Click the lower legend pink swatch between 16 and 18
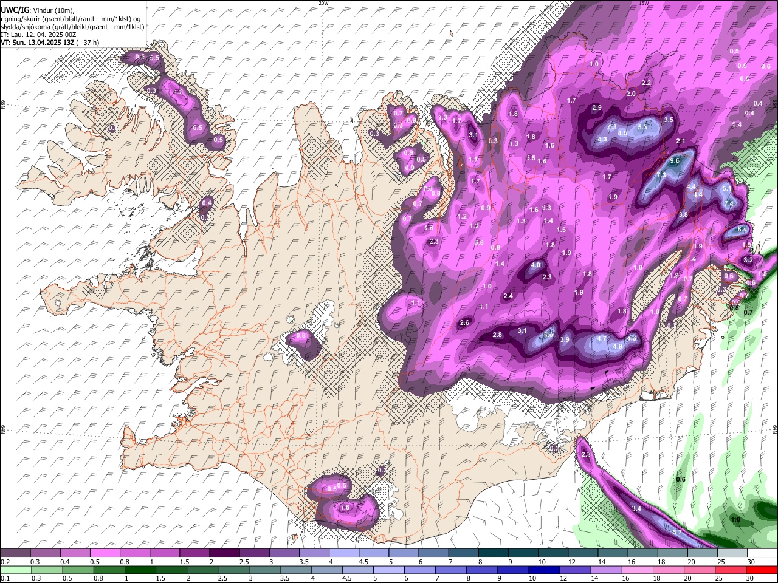 pos(638,570)
